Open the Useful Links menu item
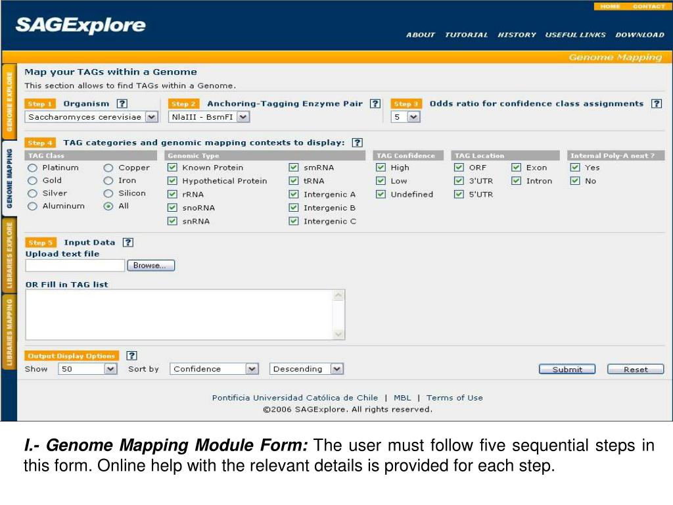 (x=576, y=35)
